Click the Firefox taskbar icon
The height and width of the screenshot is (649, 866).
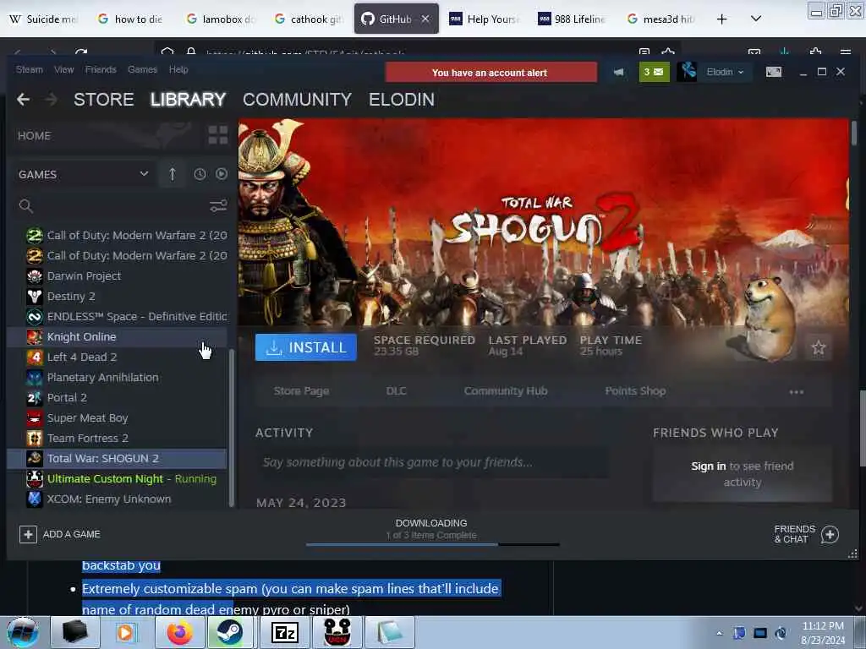tap(180, 632)
